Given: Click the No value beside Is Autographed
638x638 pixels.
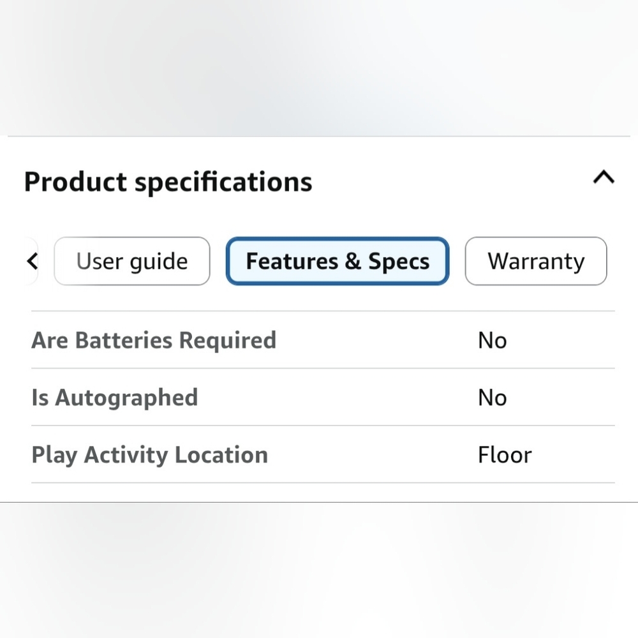Looking at the screenshot, I should (493, 397).
